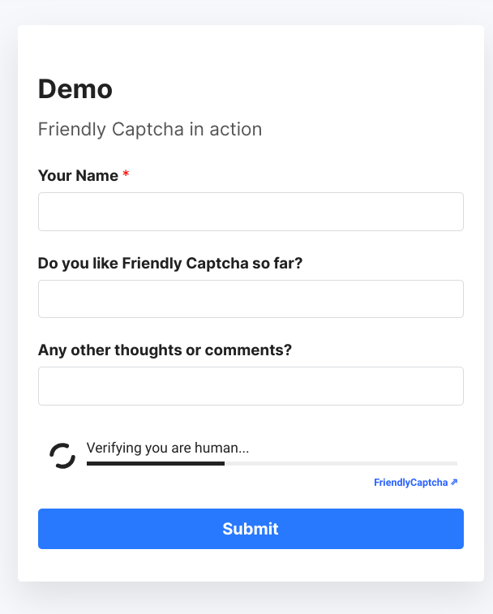This screenshot has width=493, height=614.
Task: Click the red required asterisk
Action: click(126, 175)
